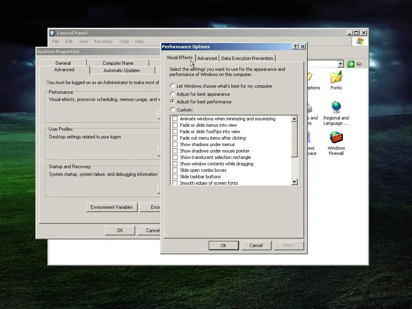Image resolution: width=412 pixels, height=309 pixels.
Task: Open the address bar dropdown arrow
Action: coord(340,64)
